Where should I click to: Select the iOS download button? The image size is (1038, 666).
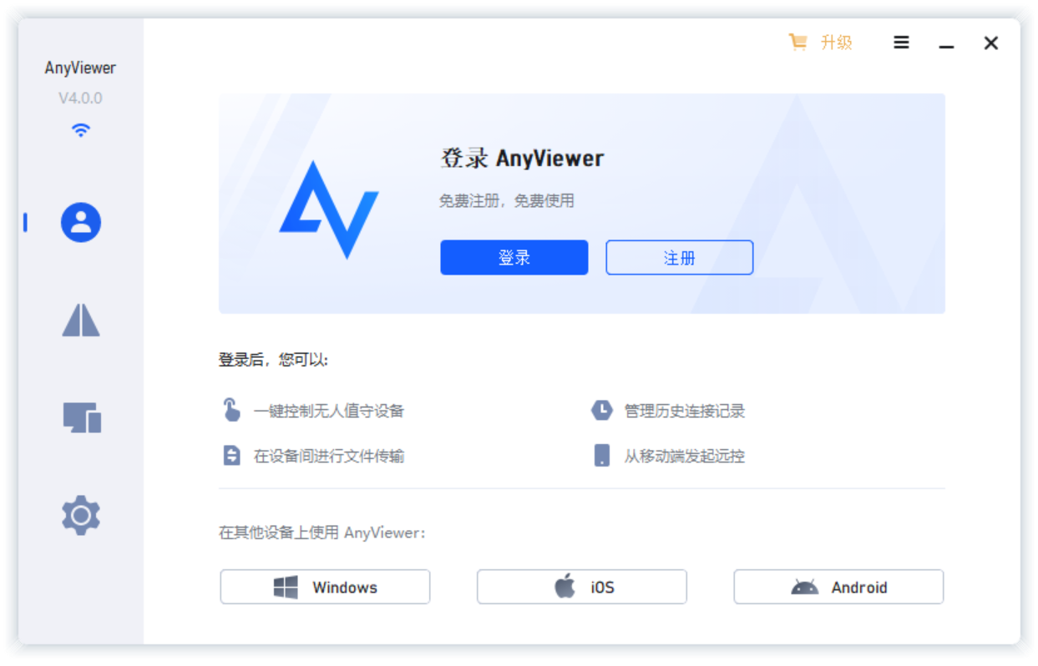(581, 587)
